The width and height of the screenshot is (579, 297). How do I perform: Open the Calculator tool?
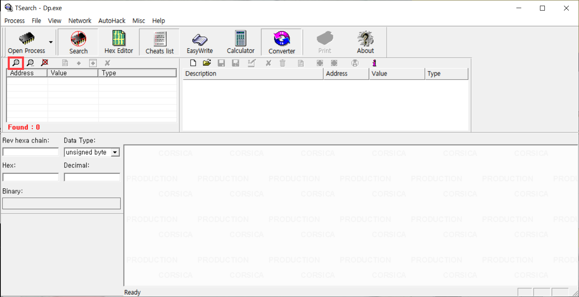(x=240, y=42)
